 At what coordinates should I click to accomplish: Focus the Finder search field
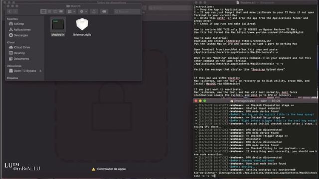click(x=127, y=11)
